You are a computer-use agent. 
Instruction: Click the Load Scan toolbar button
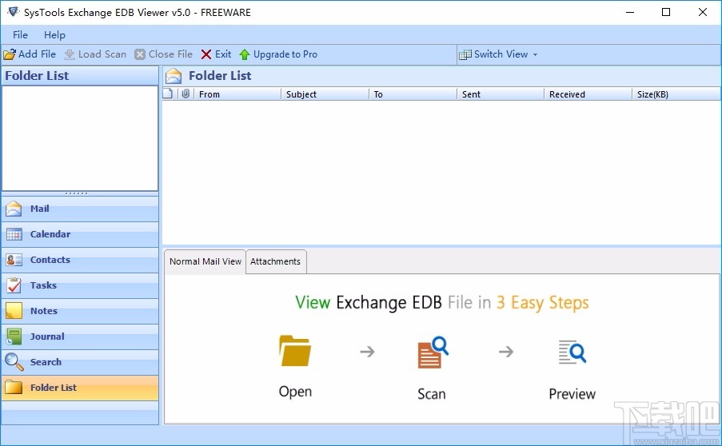click(95, 54)
